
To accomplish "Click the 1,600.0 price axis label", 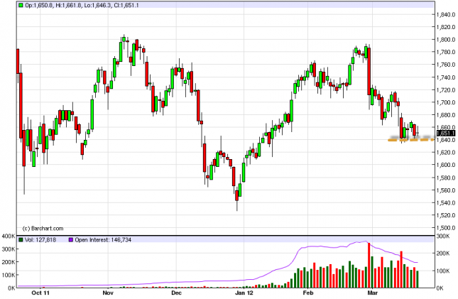I will (446, 165).
